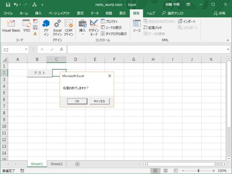Open the 挿入 controls toolbox
This screenshot has width=232, height=174.
pos(83,27)
